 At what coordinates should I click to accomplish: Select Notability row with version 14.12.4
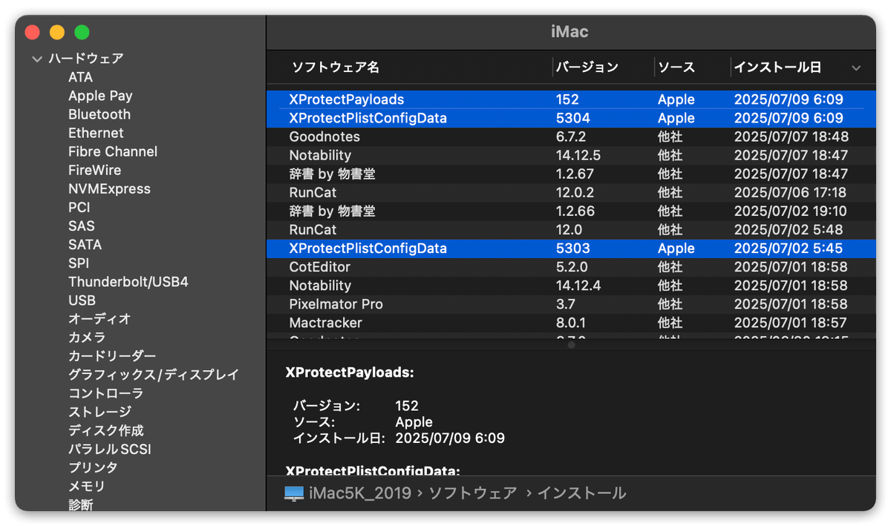pos(571,286)
